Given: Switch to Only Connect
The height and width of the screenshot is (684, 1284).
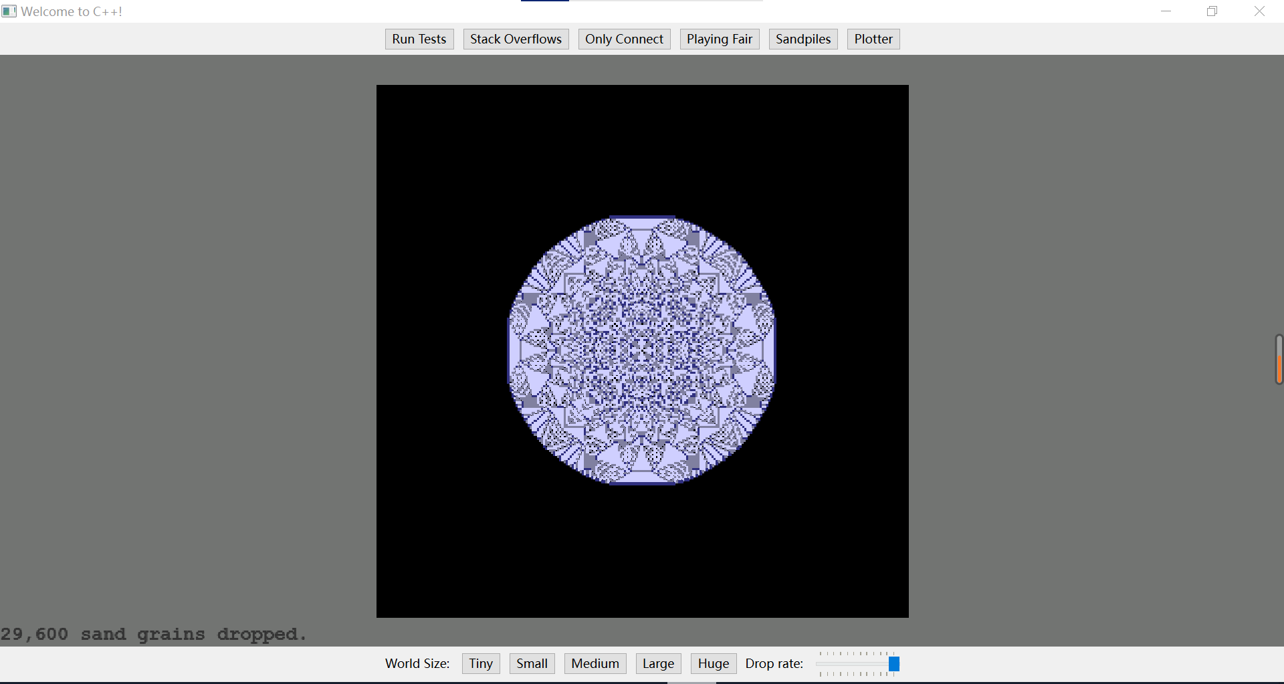Looking at the screenshot, I should tap(624, 39).
